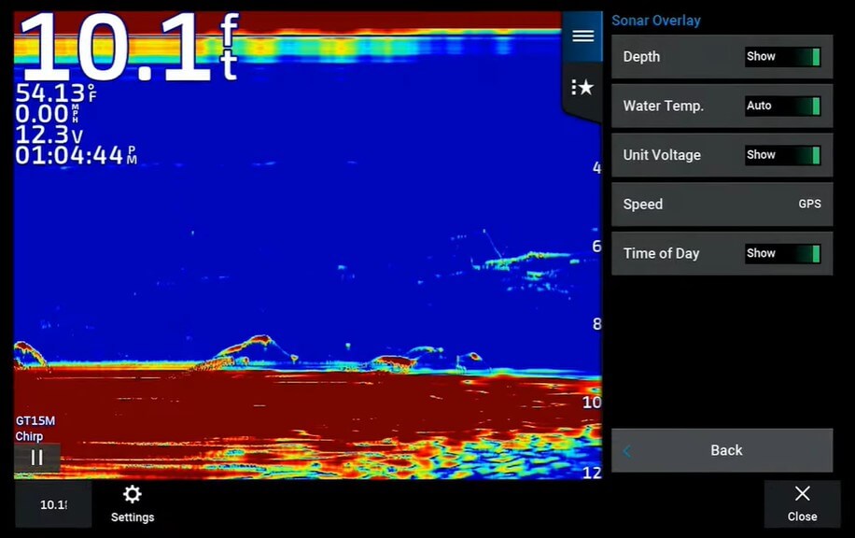Click the 10.1 depth box beside Settings
Viewport: 855px width, 538px height.
point(53,504)
